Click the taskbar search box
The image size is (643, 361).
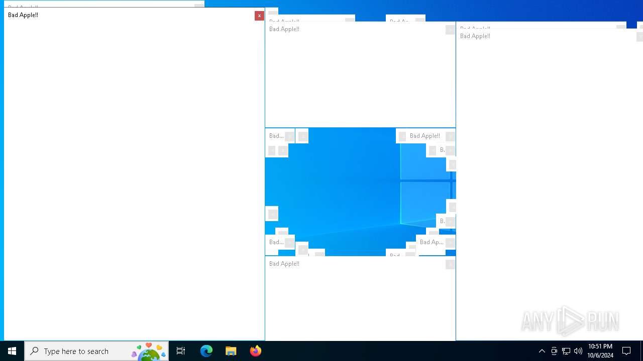96,351
